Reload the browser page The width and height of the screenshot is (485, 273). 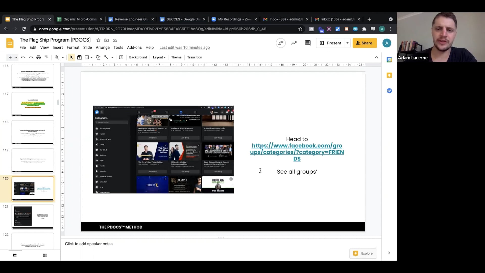click(x=24, y=29)
